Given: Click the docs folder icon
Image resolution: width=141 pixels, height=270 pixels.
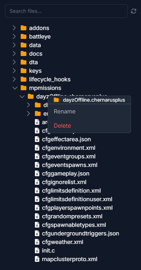Looking at the screenshot, I should point(23,54).
